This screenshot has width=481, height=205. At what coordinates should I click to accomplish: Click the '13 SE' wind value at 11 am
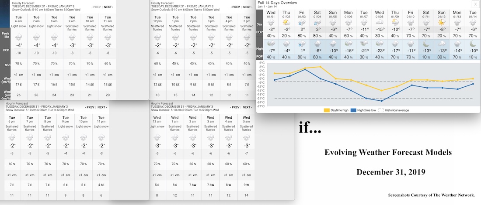[108, 84]
